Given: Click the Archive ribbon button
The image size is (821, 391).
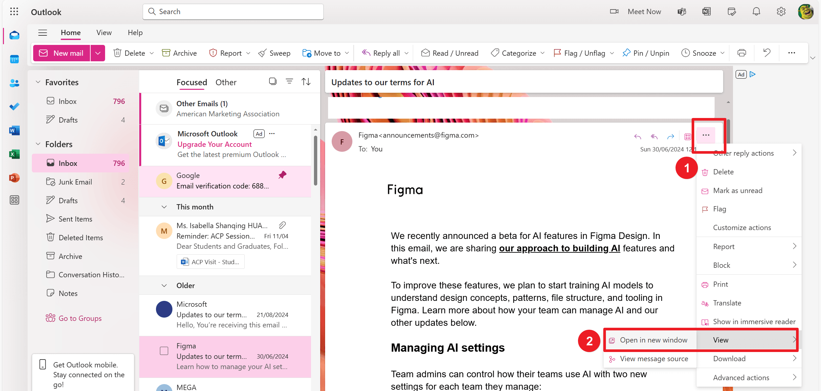Looking at the screenshot, I should pos(179,53).
